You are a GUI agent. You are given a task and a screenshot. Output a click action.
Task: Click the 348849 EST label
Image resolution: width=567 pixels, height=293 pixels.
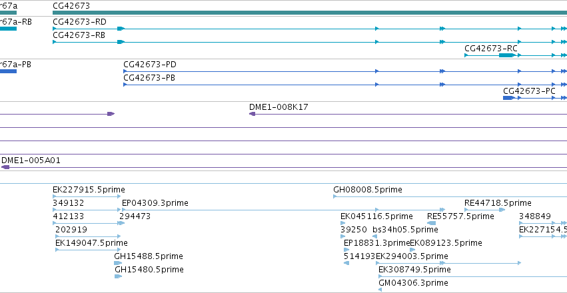(x=535, y=216)
